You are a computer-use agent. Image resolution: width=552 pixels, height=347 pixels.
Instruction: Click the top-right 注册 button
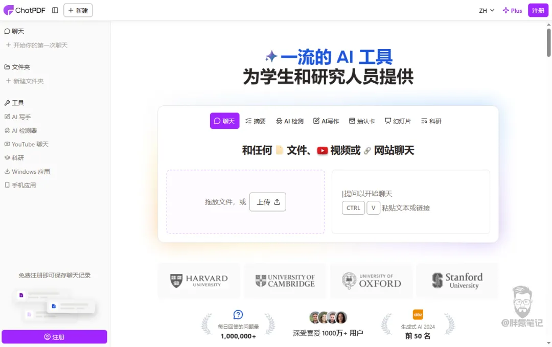538,11
